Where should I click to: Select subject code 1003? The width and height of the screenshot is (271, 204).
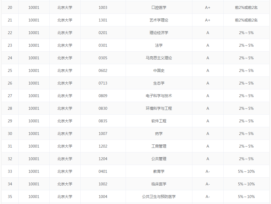[x=103, y=8]
